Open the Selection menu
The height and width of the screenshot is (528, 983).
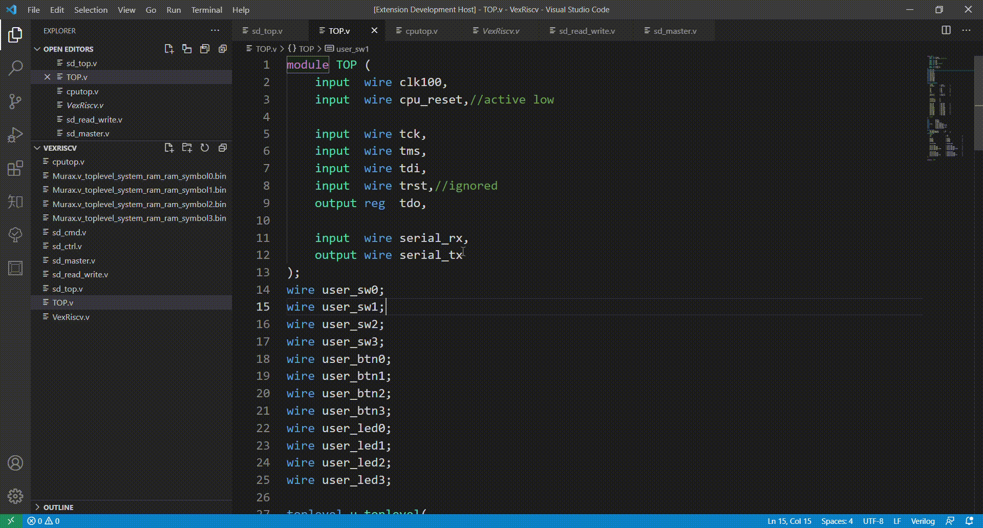[91, 10]
